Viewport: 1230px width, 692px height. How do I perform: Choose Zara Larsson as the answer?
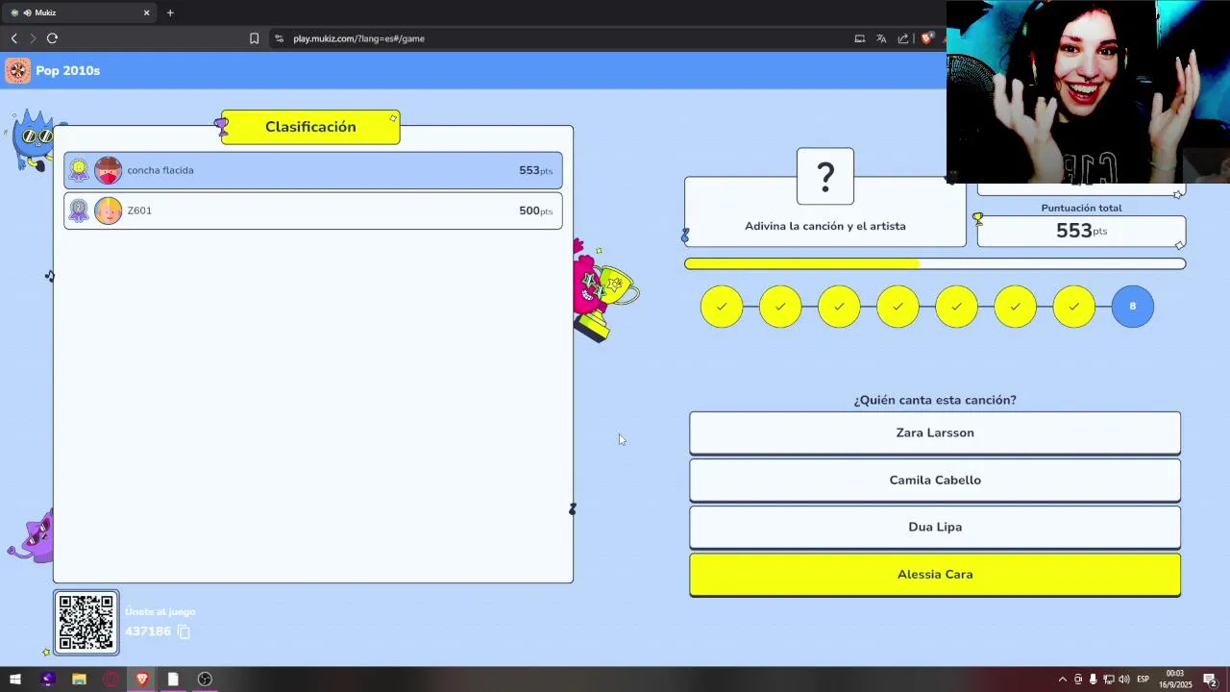pos(935,432)
